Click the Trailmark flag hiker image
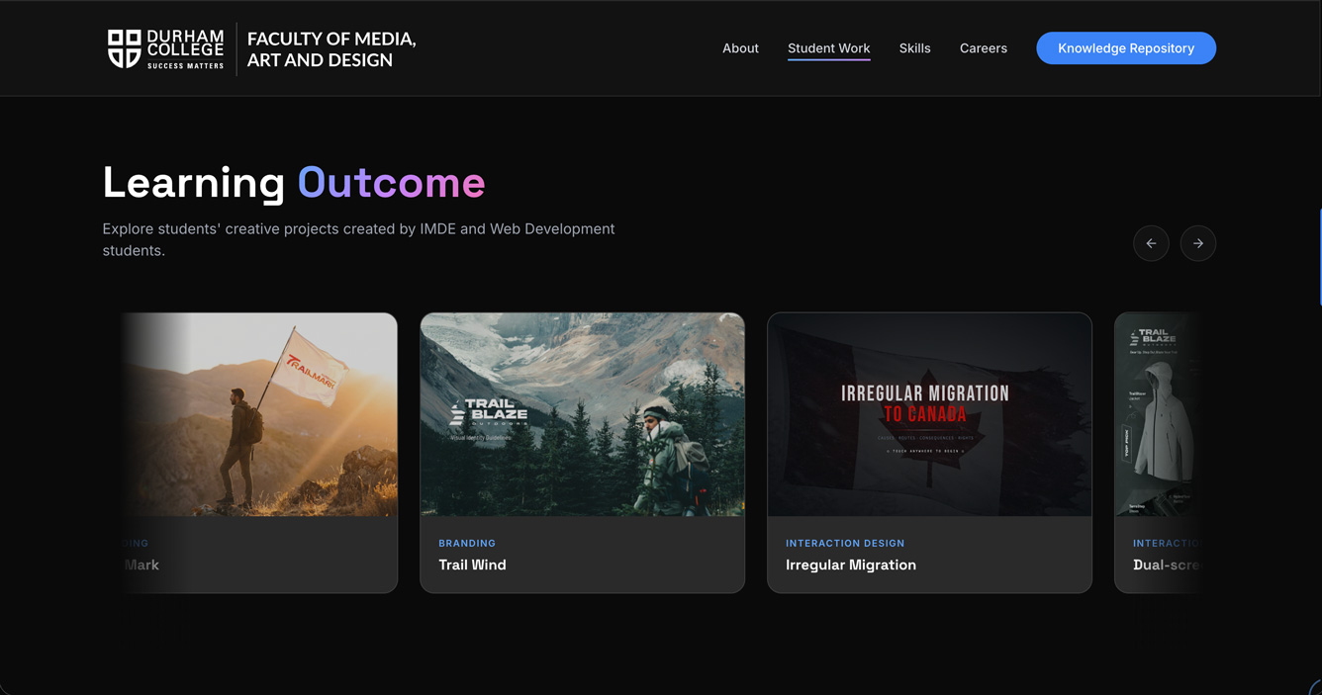1322x695 pixels. (x=259, y=414)
